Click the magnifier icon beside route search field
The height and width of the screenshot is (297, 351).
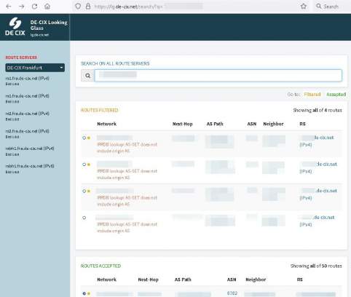pyautogui.click(x=87, y=76)
